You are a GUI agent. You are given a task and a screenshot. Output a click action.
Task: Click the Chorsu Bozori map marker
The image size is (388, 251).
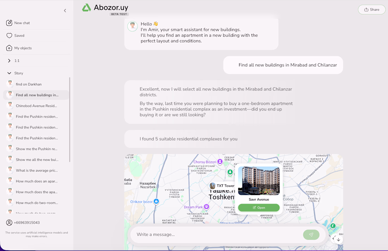click(x=220, y=162)
